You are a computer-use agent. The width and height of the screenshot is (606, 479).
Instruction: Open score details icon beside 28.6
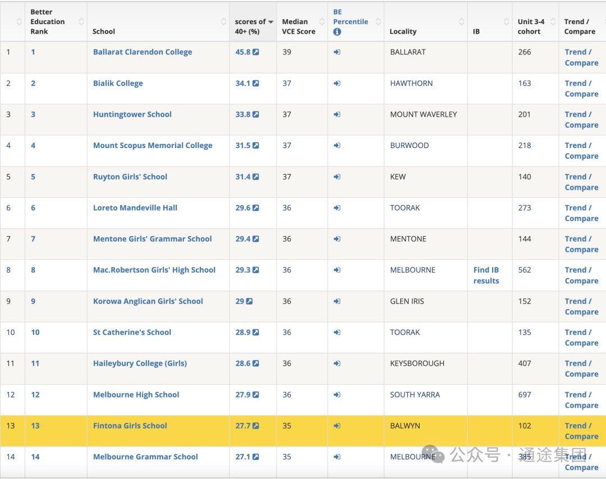(256, 363)
